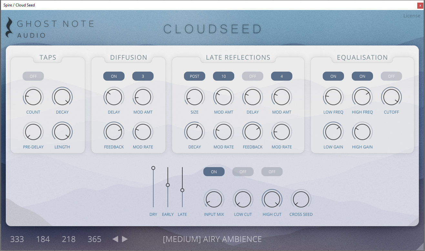
Task: Click the seed value 365
Action: tap(95, 239)
